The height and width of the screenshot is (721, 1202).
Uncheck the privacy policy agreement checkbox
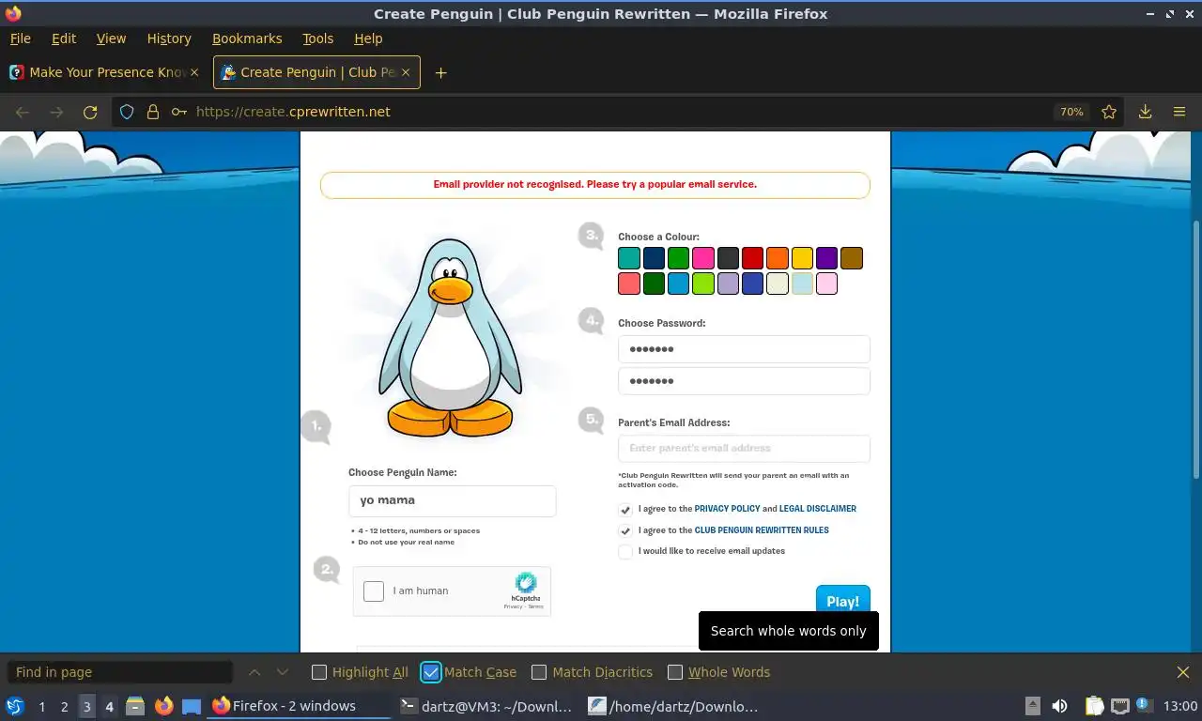click(x=625, y=509)
